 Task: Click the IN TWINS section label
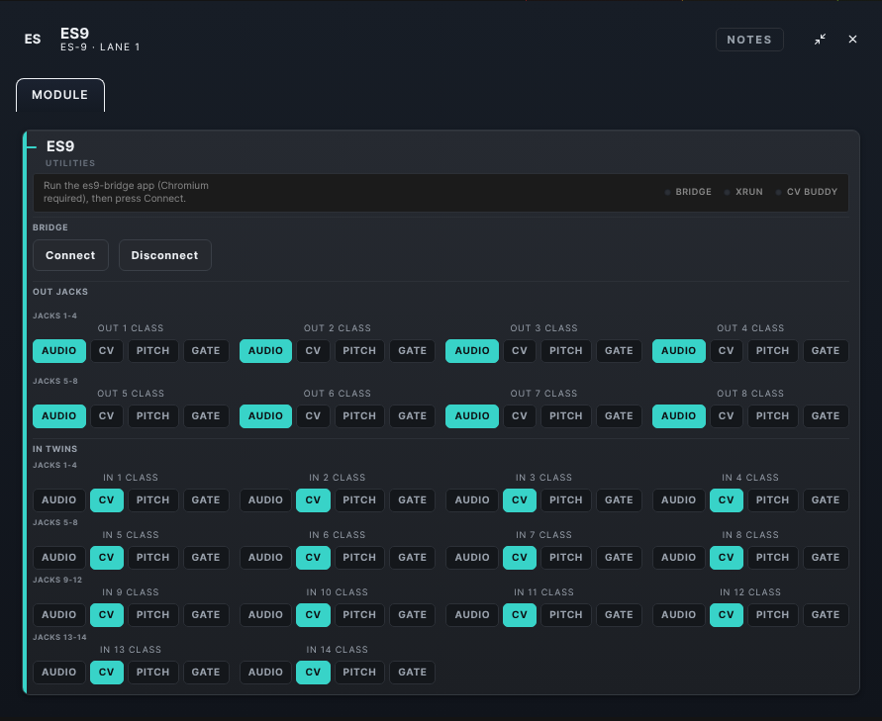(54, 449)
